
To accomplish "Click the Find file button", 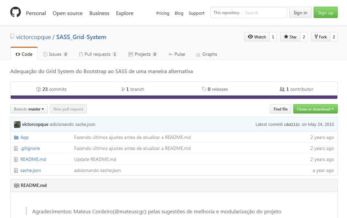I will (280, 109).
